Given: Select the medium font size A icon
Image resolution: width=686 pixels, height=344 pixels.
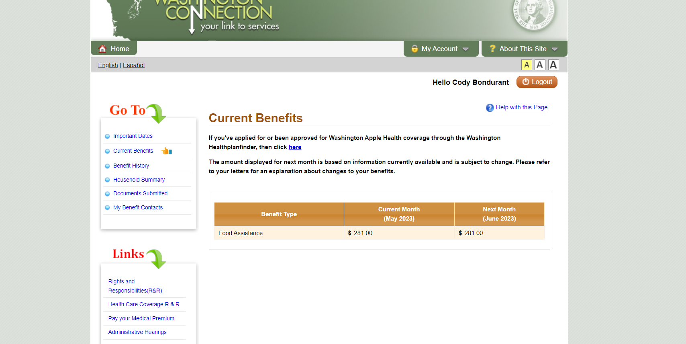Looking at the screenshot, I should pyautogui.click(x=540, y=65).
